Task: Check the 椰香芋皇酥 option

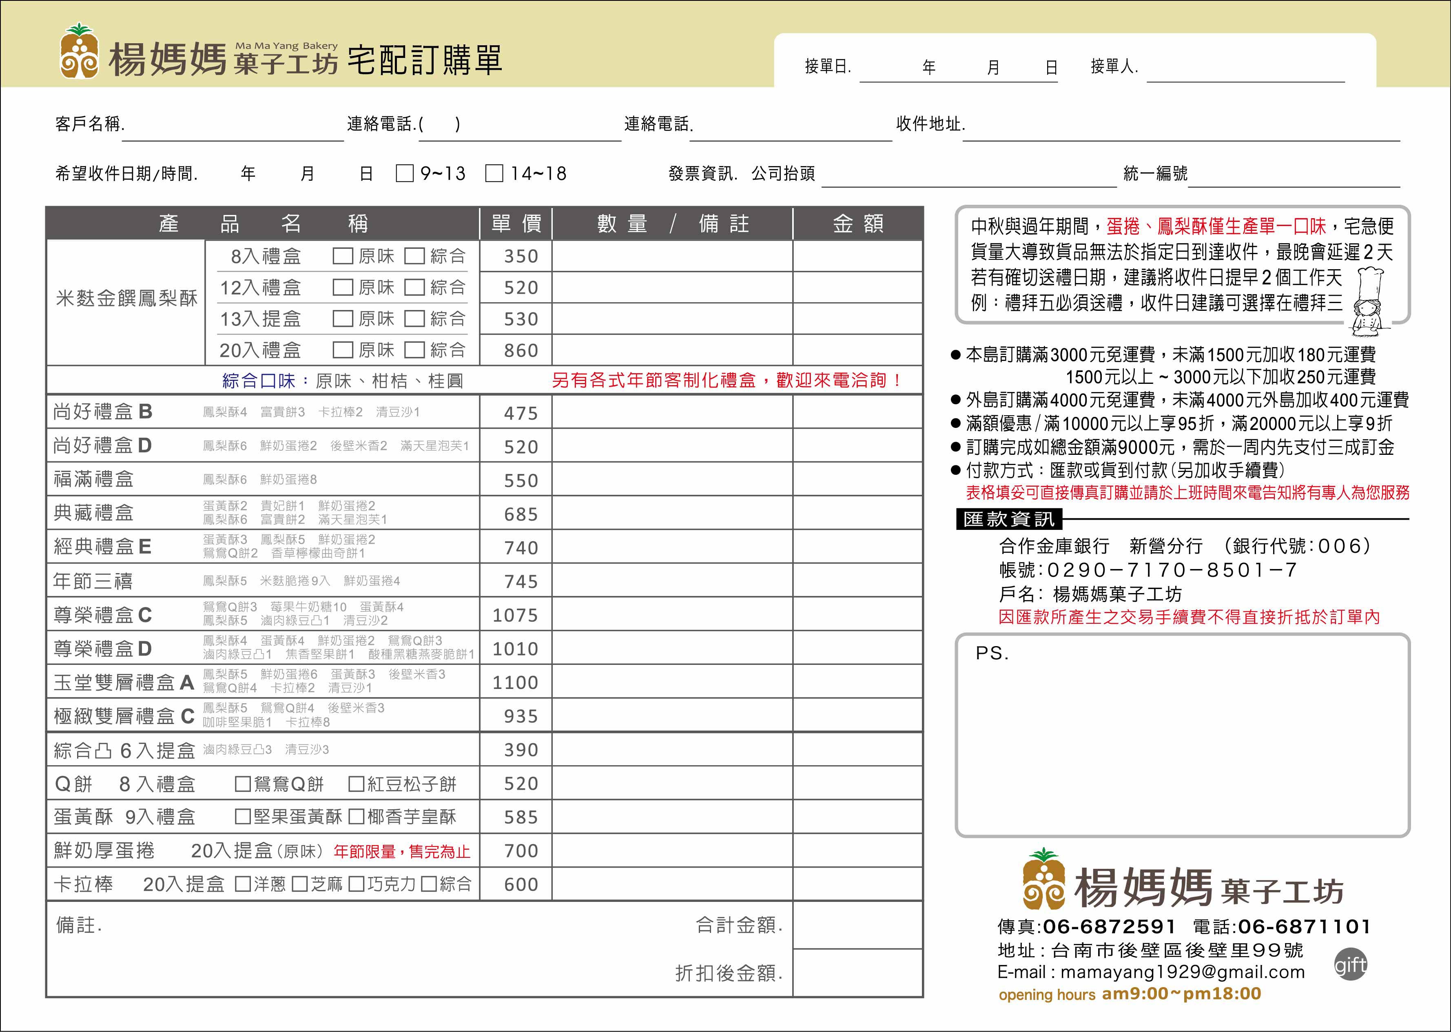Action: 357,817
